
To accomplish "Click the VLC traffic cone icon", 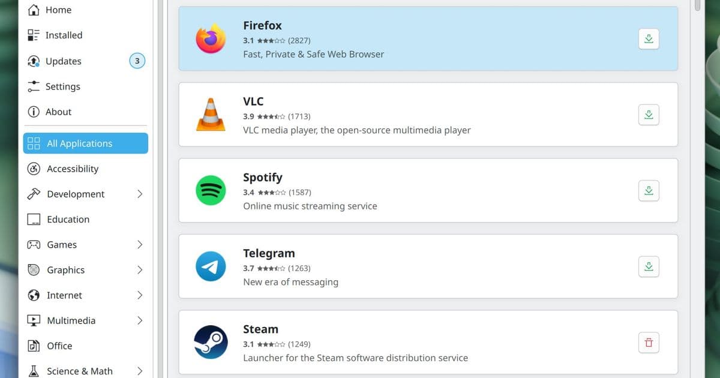I will coord(211,114).
